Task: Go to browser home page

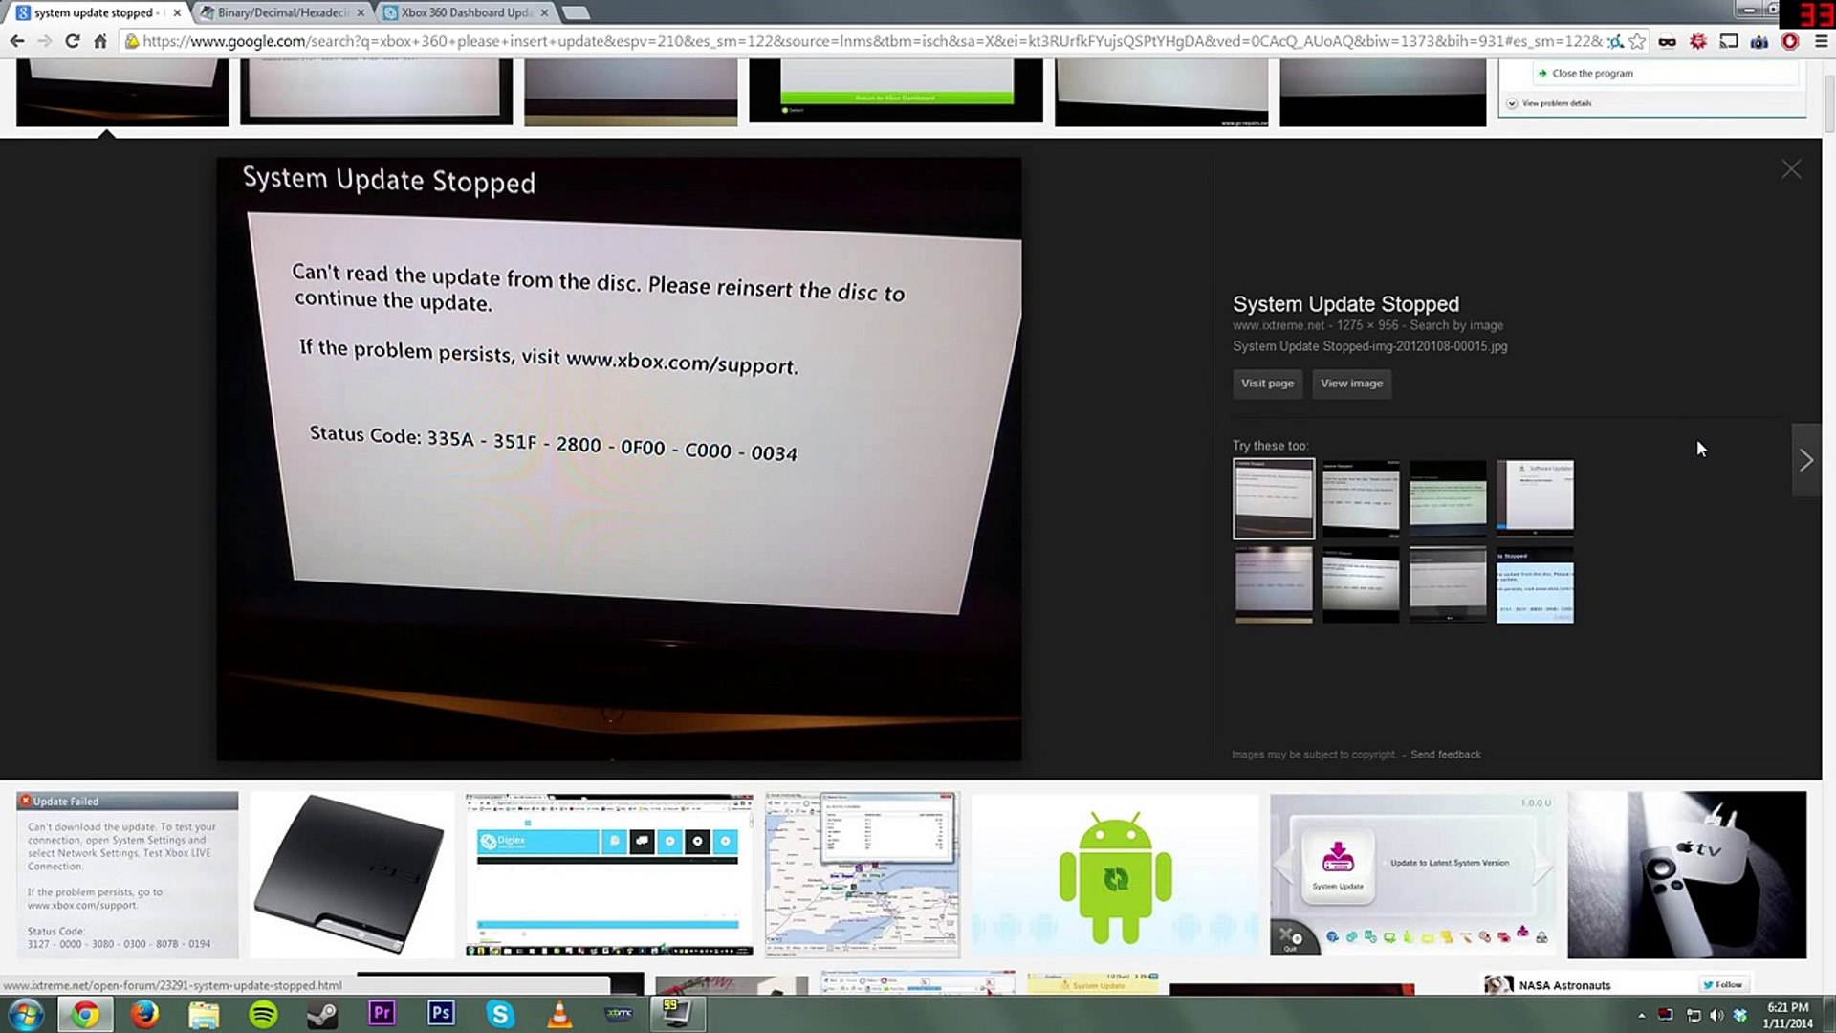Action: (100, 41)
